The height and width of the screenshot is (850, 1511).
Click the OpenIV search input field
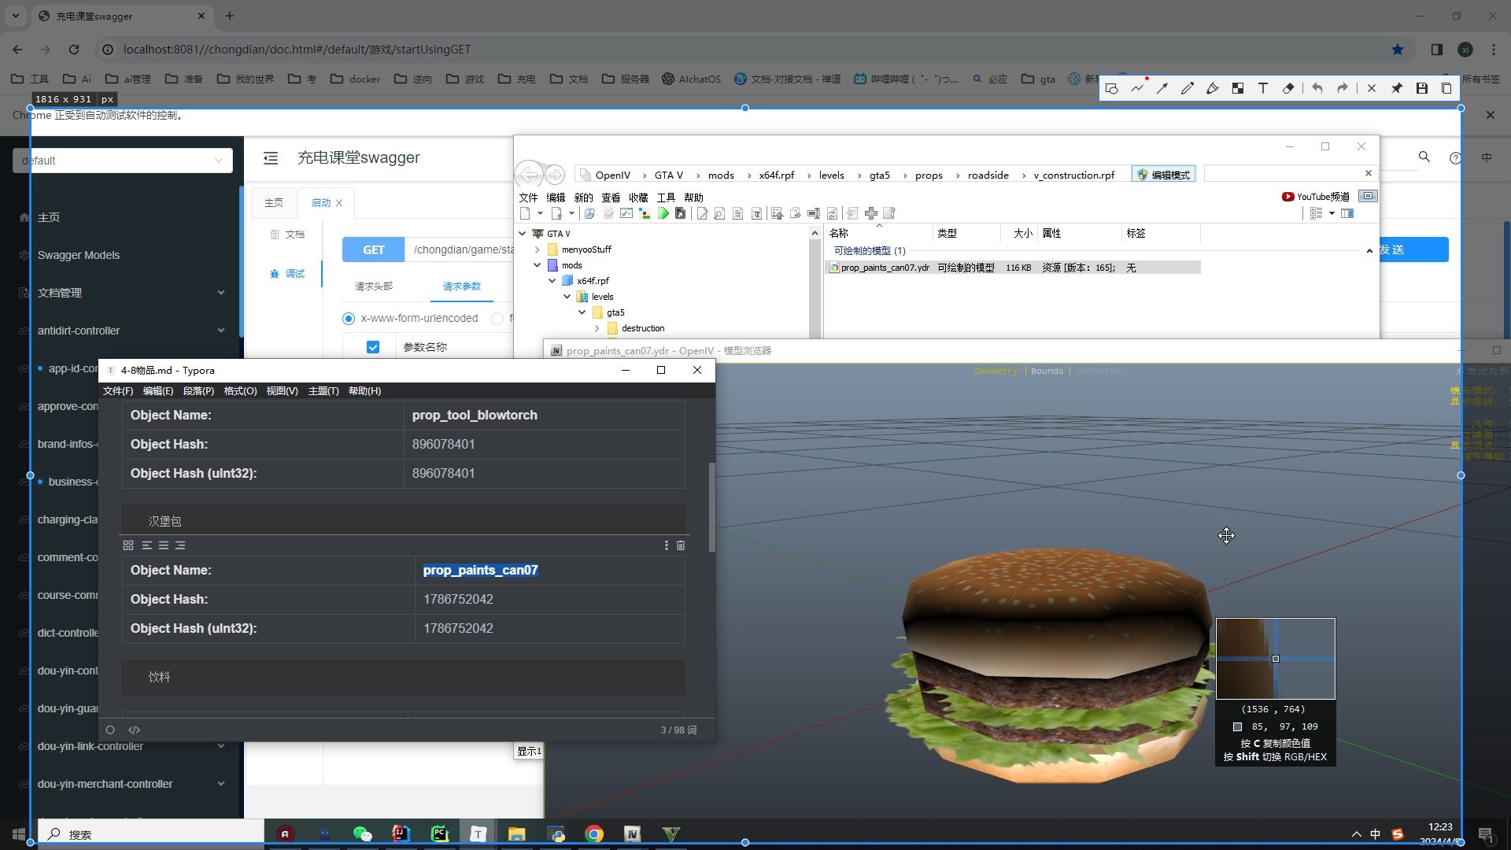point(1284,174)
